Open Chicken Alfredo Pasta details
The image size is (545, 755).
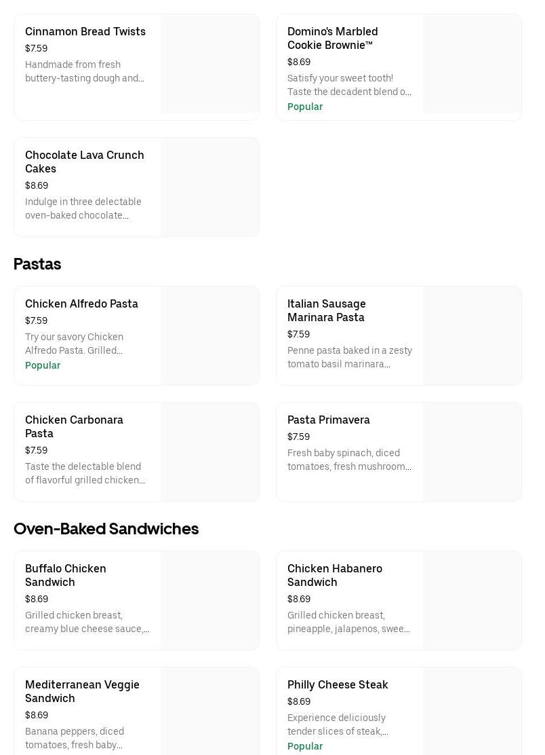pos(81,304)
